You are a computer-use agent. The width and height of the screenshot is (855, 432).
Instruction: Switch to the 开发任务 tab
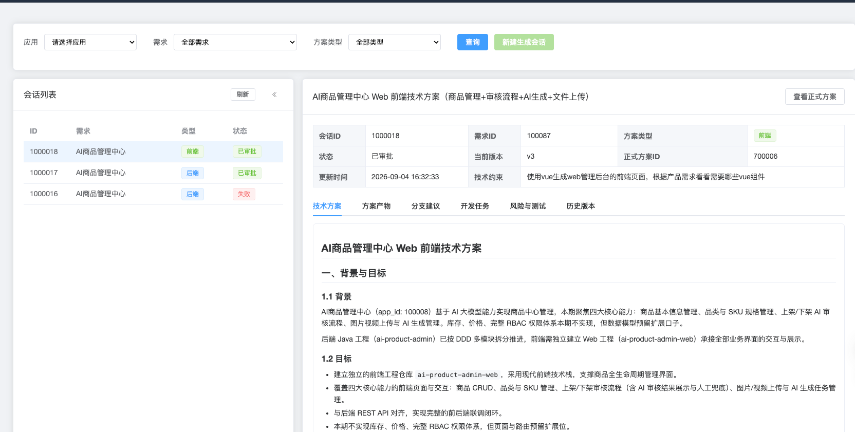475,206
